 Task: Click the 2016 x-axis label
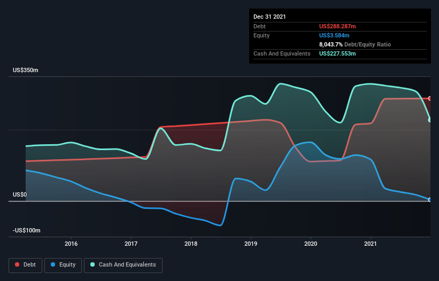click(x=71, y=244)
